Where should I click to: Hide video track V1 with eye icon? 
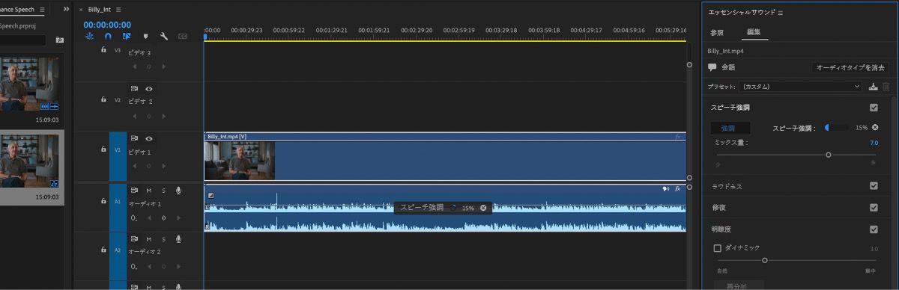pyautogui.click(x=149, y=138)
